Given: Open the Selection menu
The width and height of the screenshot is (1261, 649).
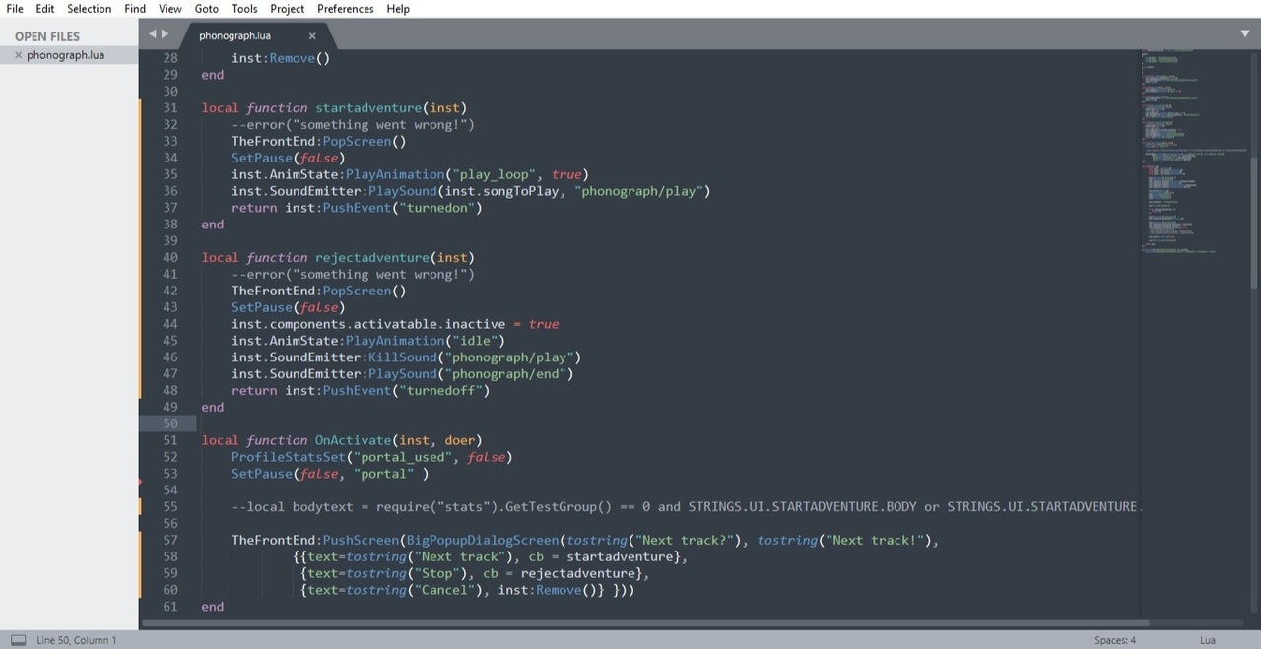Looking at the screenshot, I should tap(89, 9).
